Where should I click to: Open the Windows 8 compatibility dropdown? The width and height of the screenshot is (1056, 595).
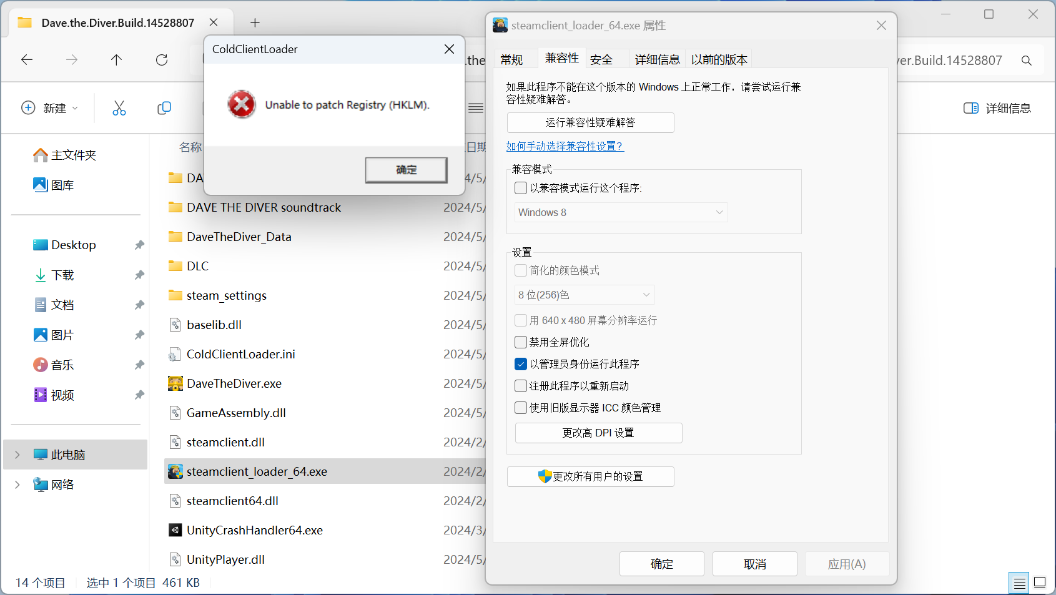(x=621, y=212)
